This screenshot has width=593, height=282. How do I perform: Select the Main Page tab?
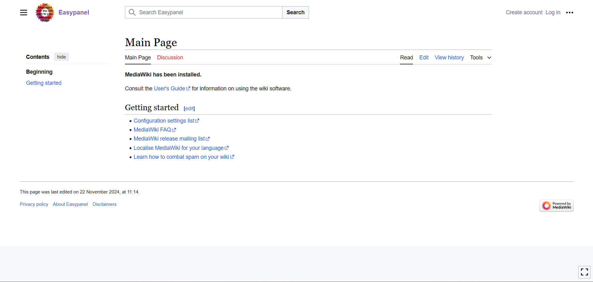click(x=138, y=58)
